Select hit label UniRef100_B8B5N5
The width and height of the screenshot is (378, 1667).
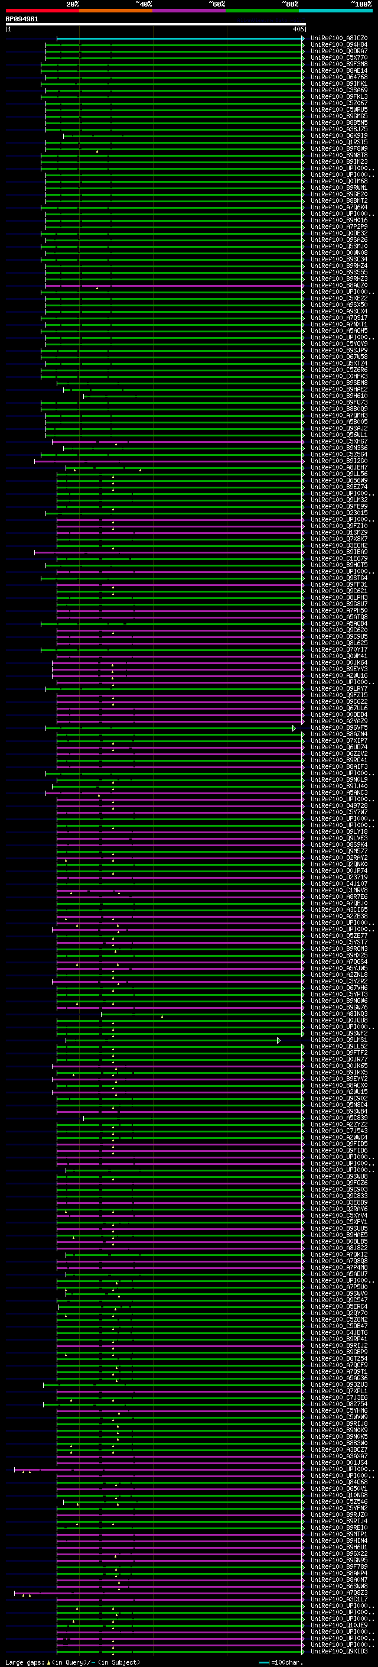339,122
